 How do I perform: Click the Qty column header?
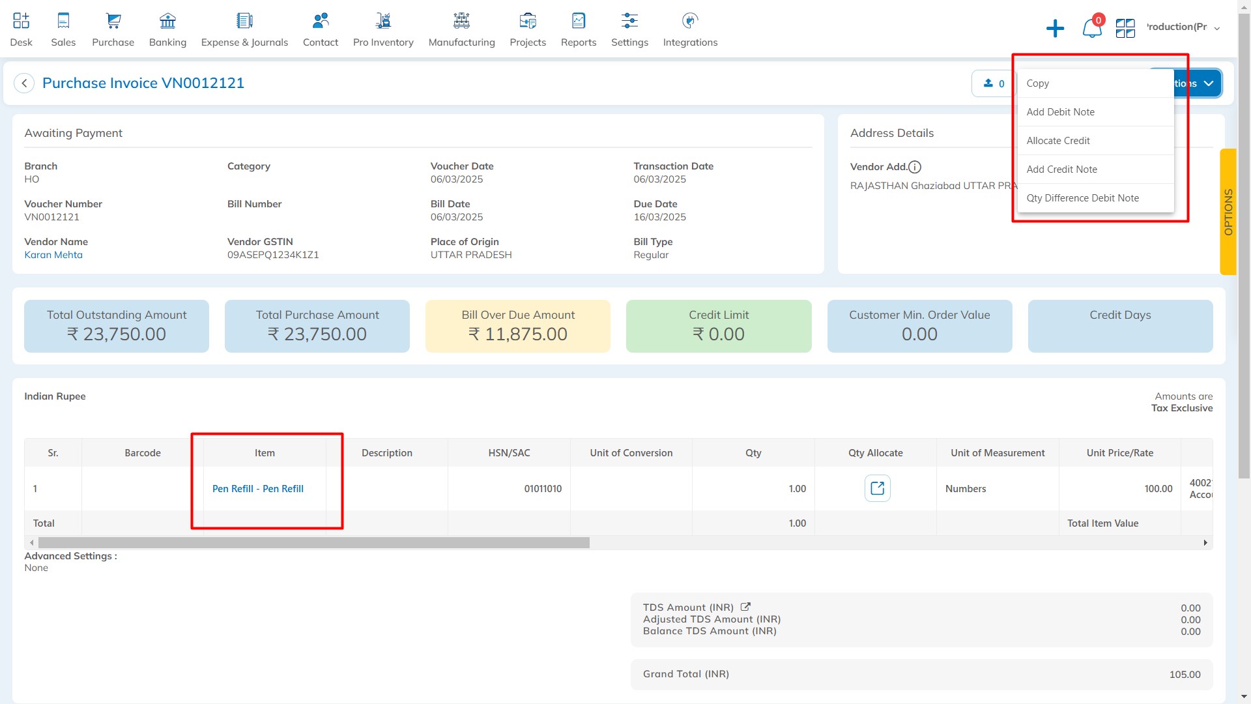753,453
